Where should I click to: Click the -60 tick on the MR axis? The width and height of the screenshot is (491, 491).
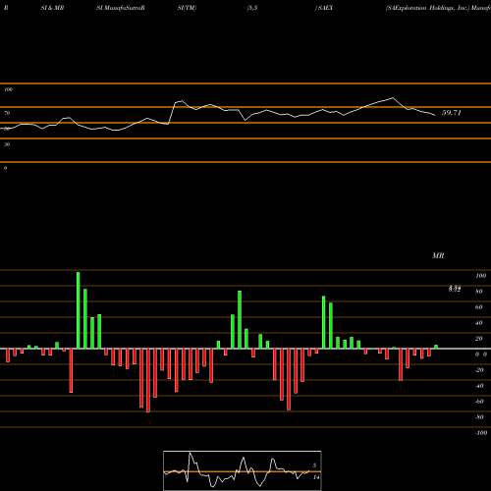pyautogui.click(x=479, y=402)
